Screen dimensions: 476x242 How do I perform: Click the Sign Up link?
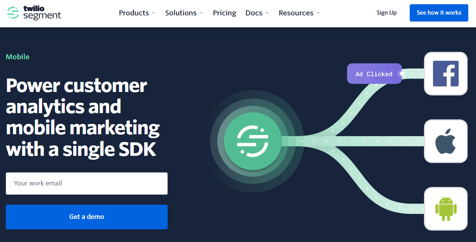click(387, 13)
